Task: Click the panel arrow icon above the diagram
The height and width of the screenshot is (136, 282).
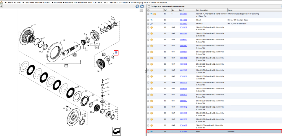Action: [x=1, y=6]
